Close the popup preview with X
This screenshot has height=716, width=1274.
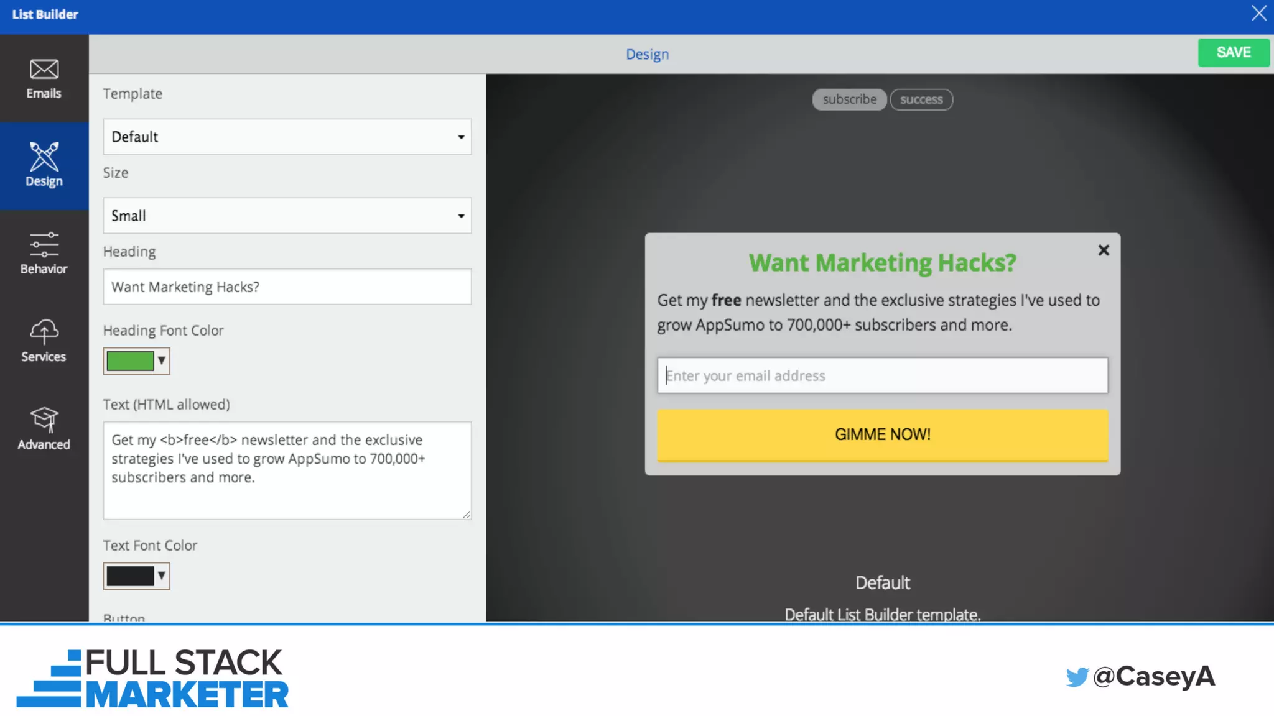click(x=1104, y=250)
